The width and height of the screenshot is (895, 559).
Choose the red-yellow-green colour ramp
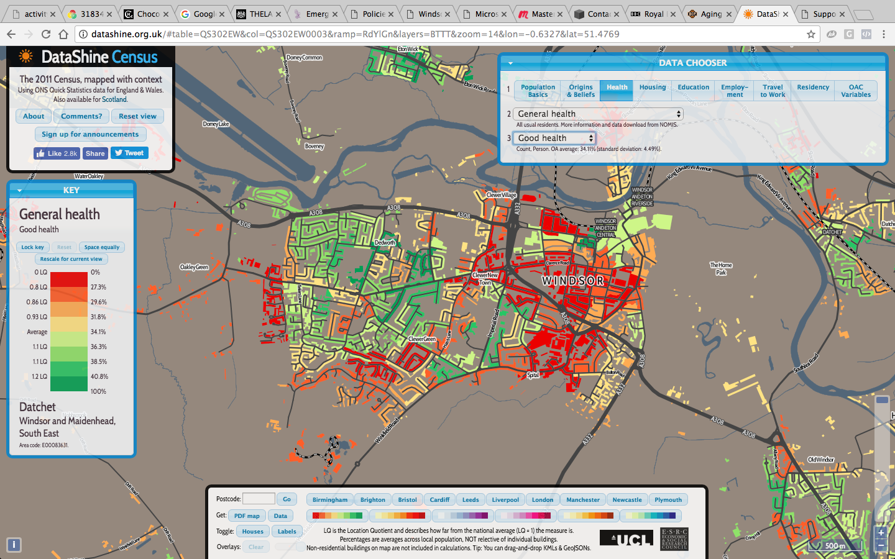point(337,516)
